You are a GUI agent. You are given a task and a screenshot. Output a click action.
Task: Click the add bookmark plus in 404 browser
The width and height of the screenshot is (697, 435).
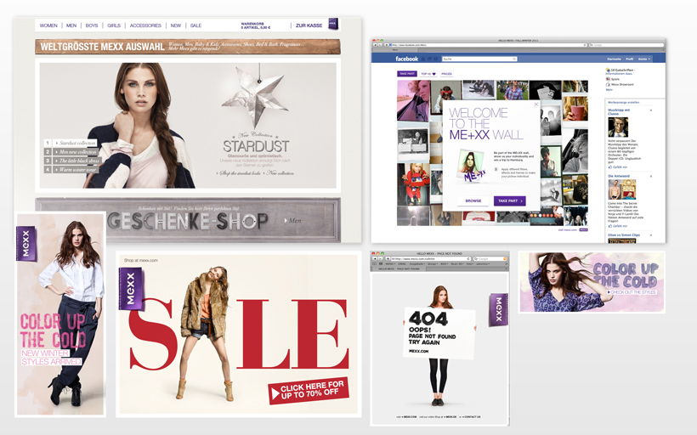click(x=388, y=258)
